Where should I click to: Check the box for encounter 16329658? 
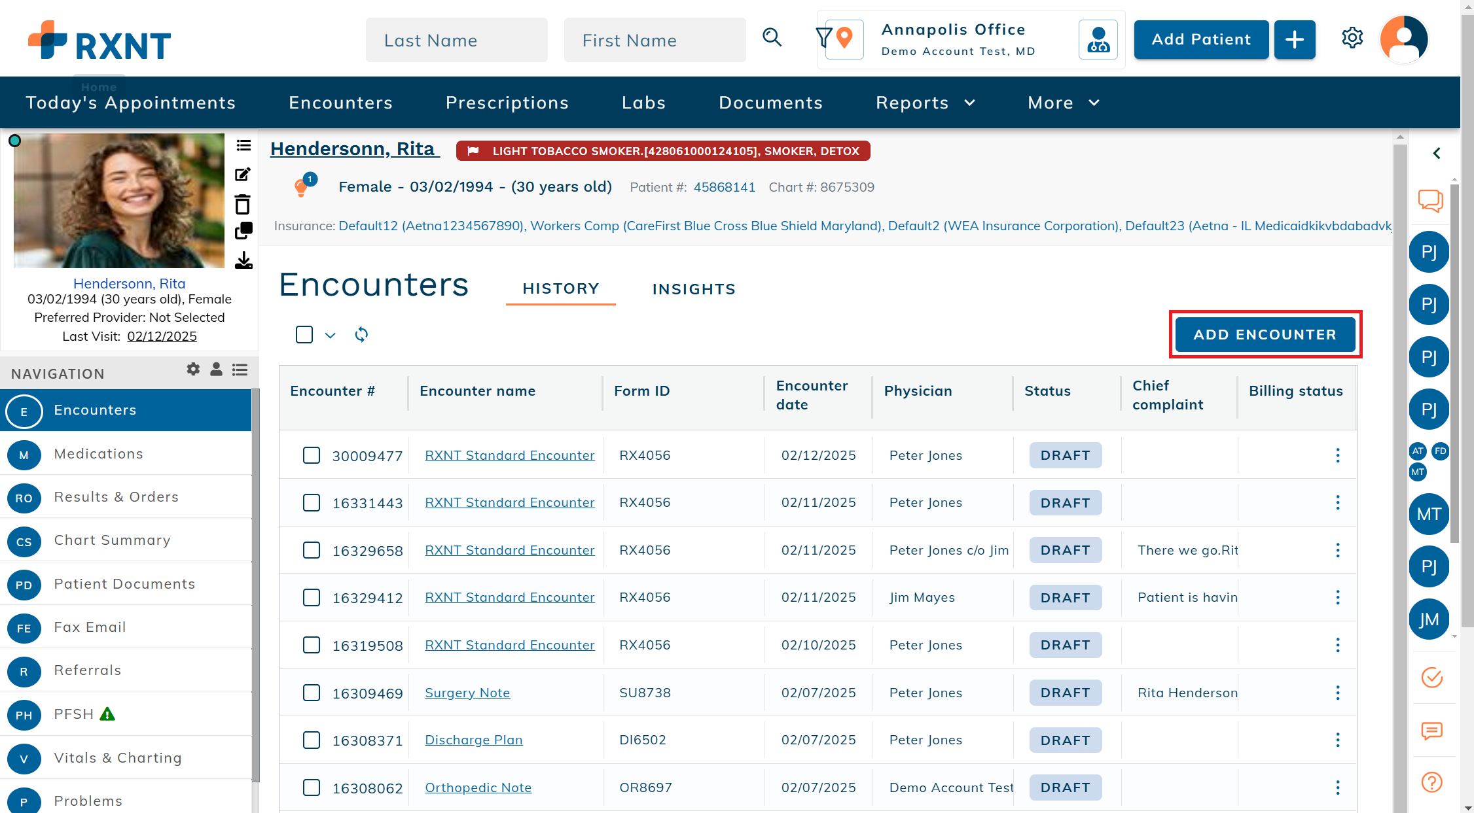(312, 550)
